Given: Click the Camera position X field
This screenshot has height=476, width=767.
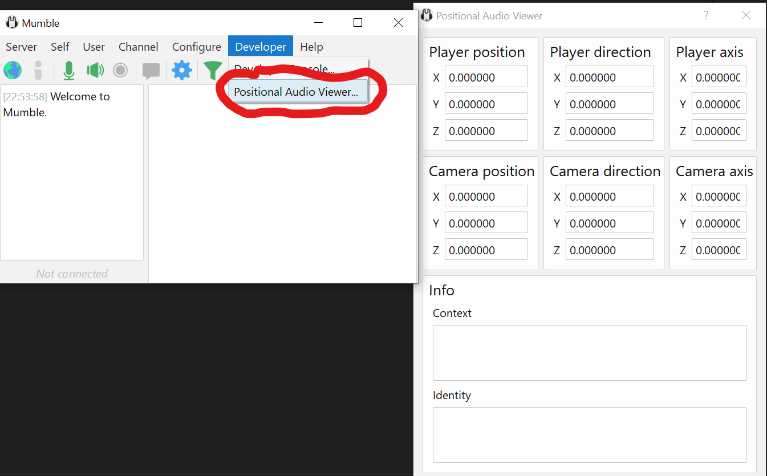Looking at the screenshot, I should [x=486, y=197].
